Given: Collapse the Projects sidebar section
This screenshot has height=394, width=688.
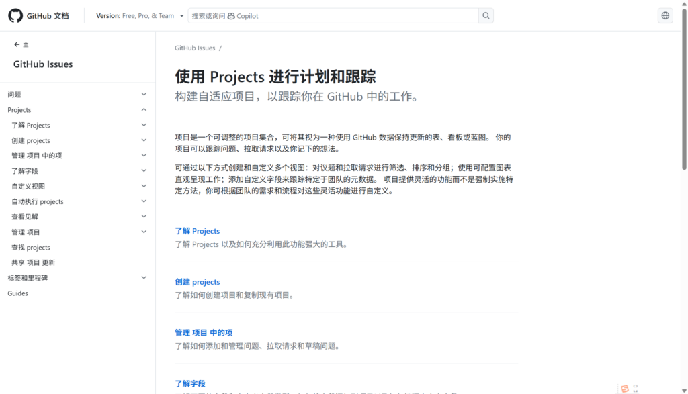Looking at the screenshot, I should tap(144, 109).
